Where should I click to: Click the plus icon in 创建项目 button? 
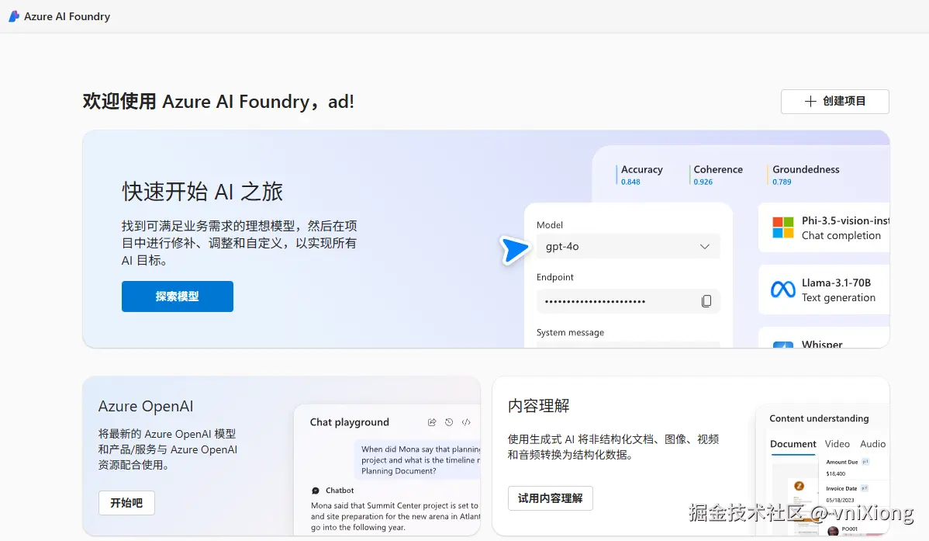(810, 102)
